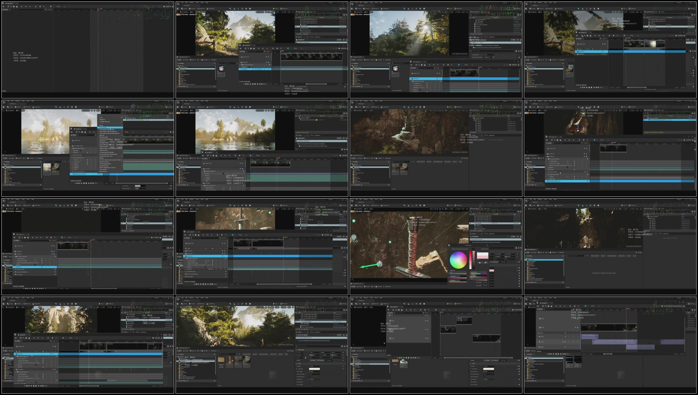698x395 pixels.
Task: Click the wrench actions icon in the StartCam1 Sequencer toolbar
Action: 258,48
